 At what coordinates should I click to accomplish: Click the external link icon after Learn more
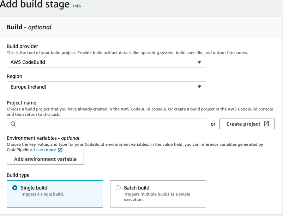(60, 150)
